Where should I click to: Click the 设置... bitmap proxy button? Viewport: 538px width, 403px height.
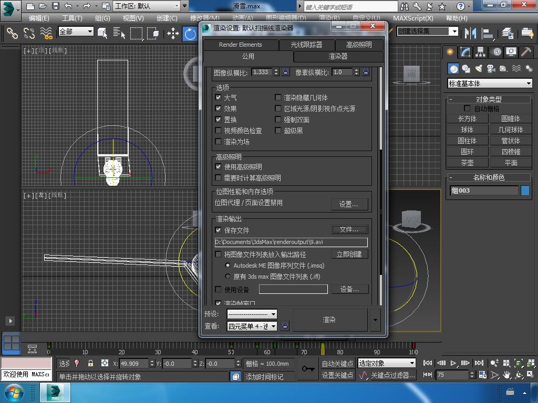click(x=349, y=204)
